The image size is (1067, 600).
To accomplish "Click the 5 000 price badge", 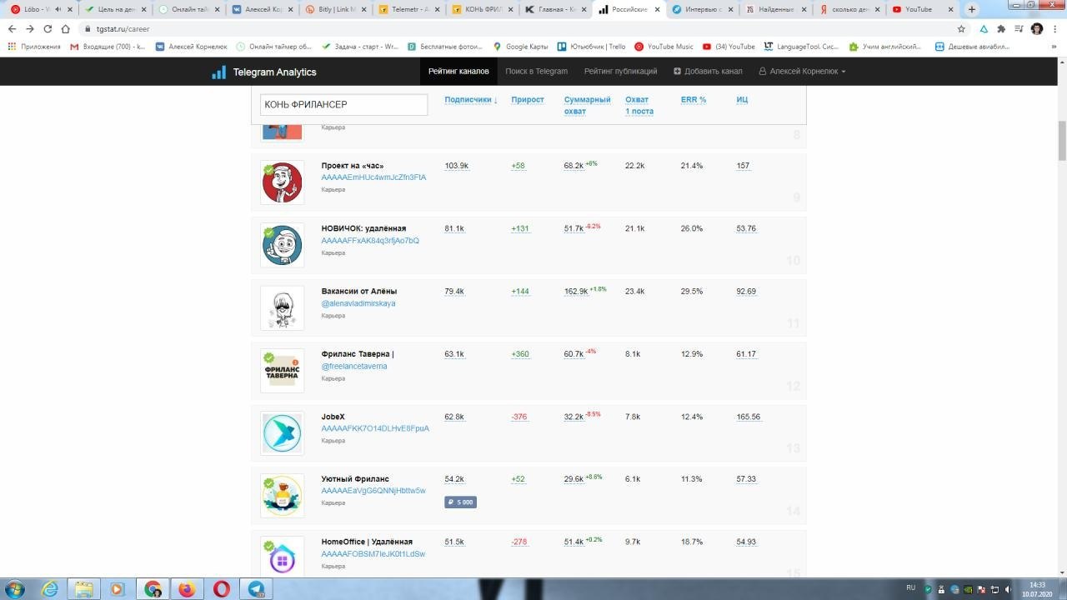I will [460, 502].
